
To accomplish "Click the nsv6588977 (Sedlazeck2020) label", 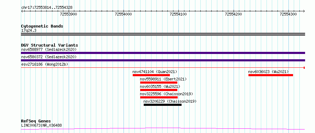I will point(49,49).
